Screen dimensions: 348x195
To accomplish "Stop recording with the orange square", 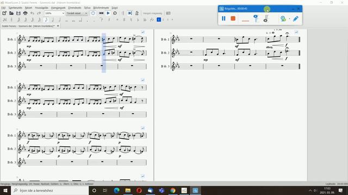I will click(233, 18).
